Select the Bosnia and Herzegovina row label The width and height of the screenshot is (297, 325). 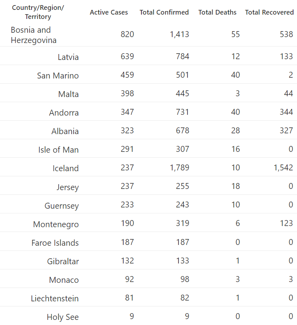coord(33,35)
